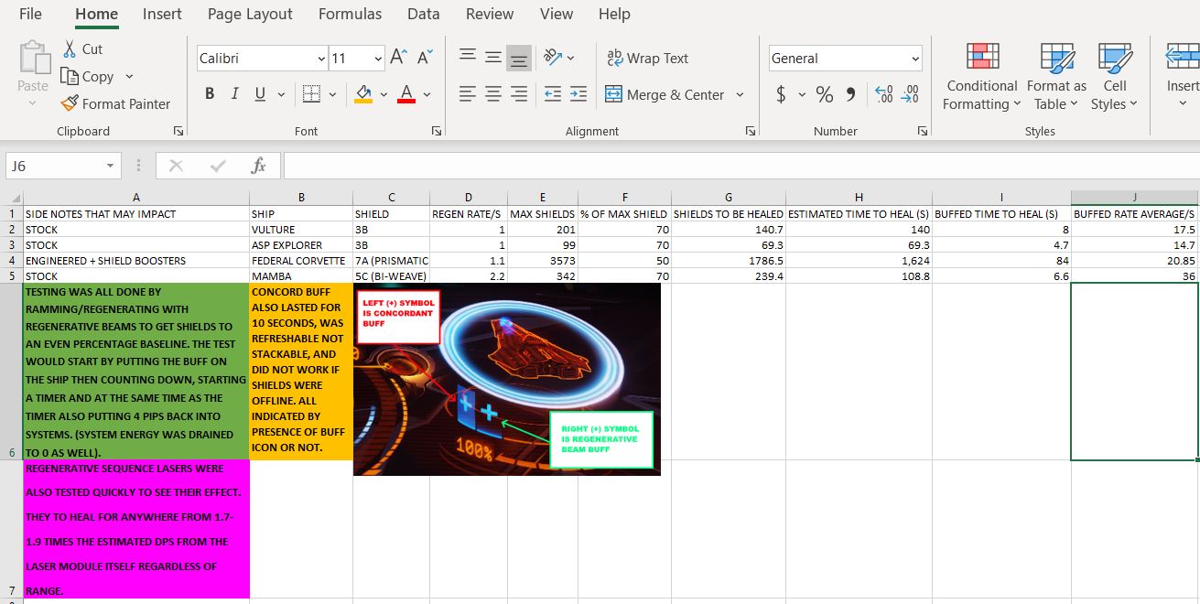Viewport: 1200px width, 604px height.
Task: Align text left in the cell
Action: pos(467,94)
